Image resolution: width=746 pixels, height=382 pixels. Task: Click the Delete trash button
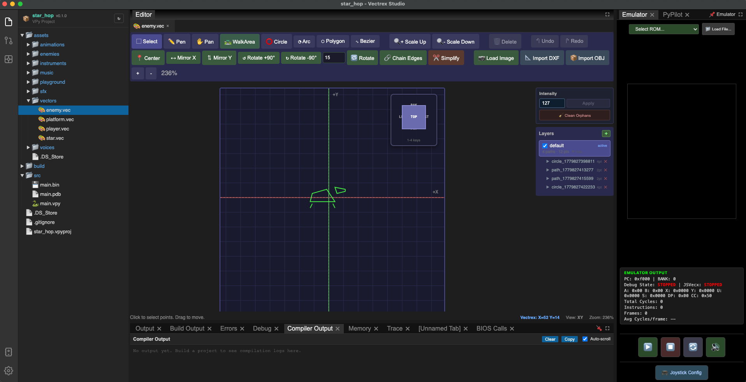tap(505, 42)
